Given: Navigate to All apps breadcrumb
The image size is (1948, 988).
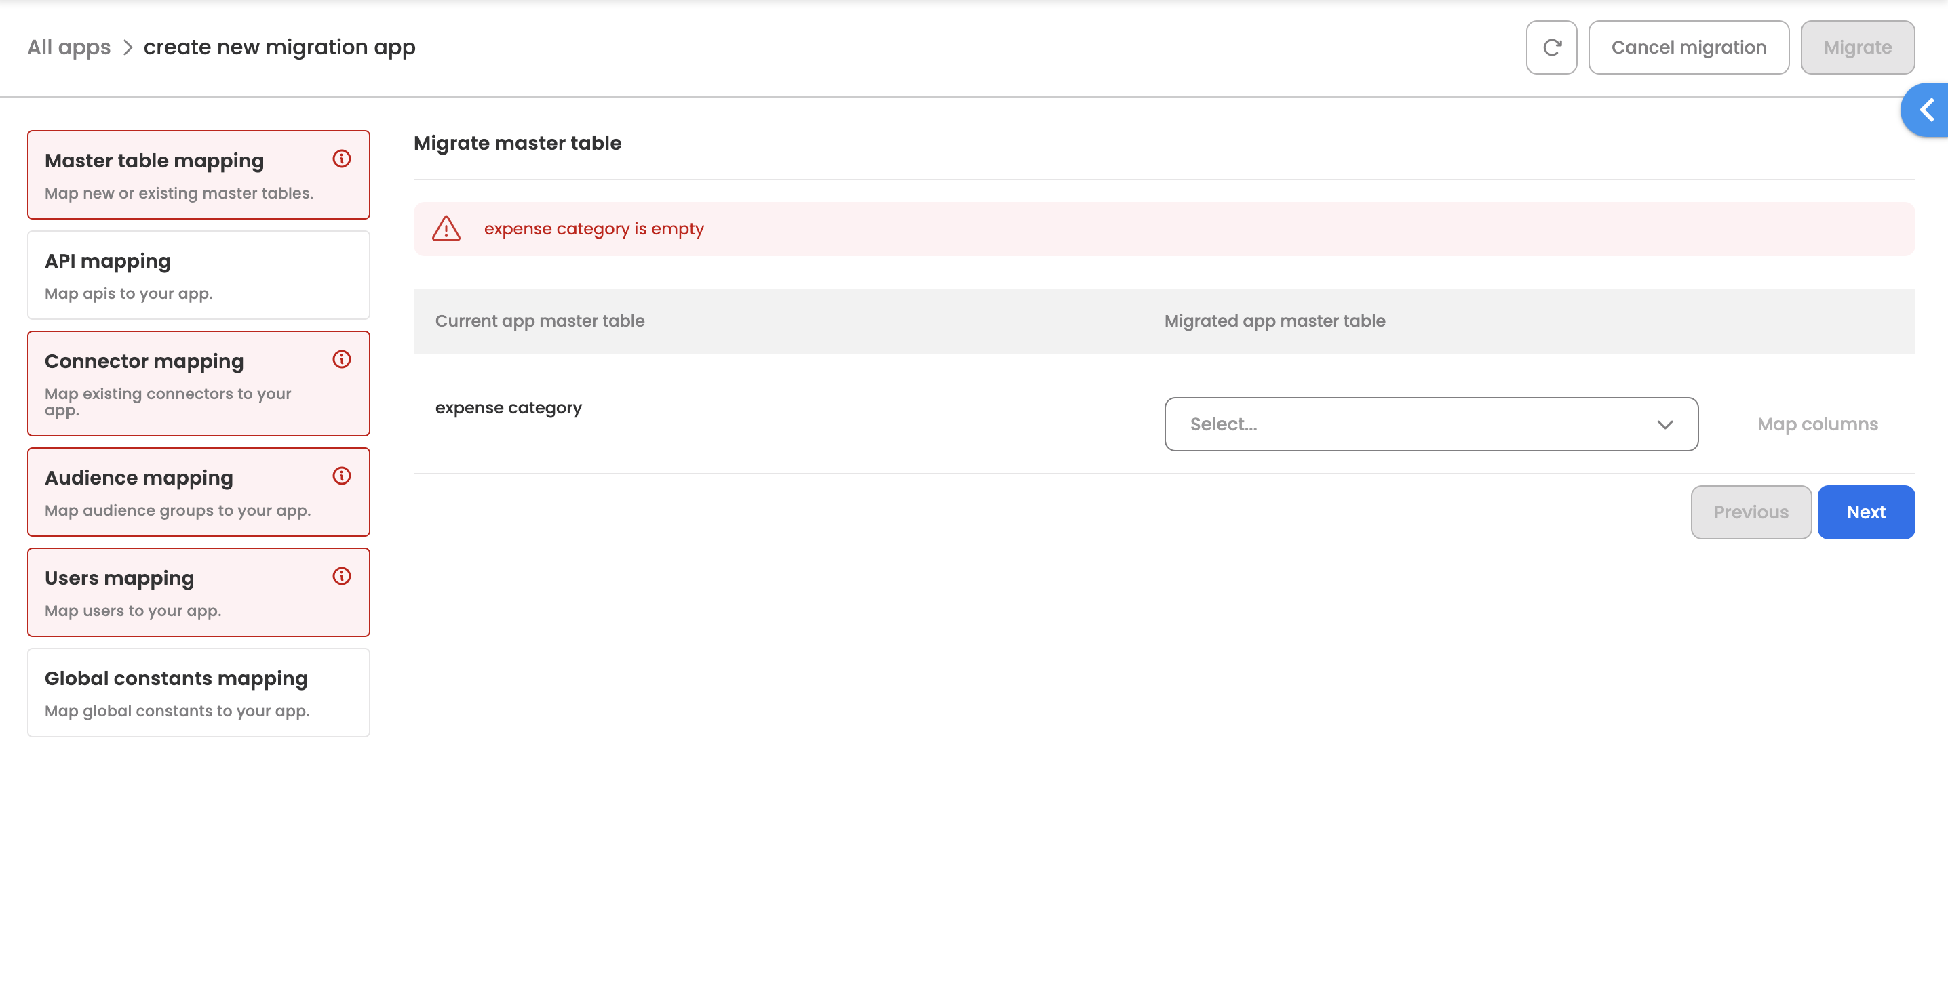Looking at the screenshot, I should 69,47.
